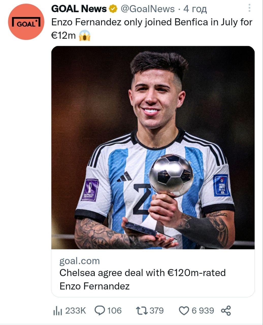Screen dimensions: 263x325
Task: Click the 379 retweets count
Action: (156, 311)
